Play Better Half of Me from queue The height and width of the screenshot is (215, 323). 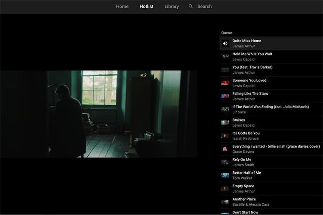pos(247,173)
